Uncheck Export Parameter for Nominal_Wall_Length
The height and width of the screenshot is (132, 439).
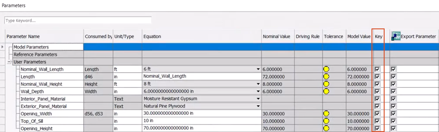[x=394, y=69]
